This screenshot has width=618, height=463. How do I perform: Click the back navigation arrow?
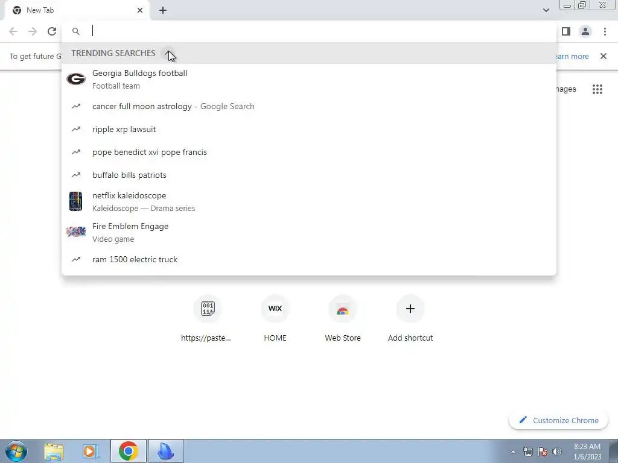click(13, 31)
